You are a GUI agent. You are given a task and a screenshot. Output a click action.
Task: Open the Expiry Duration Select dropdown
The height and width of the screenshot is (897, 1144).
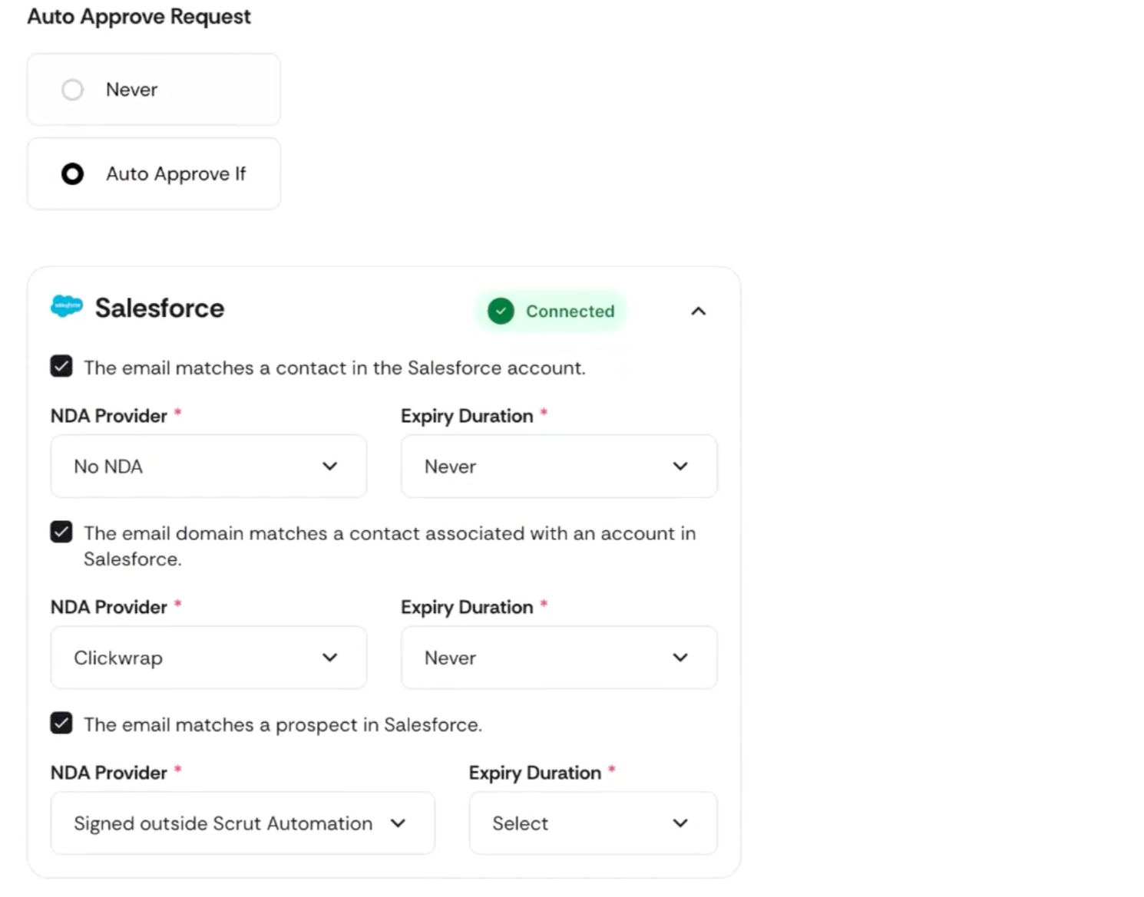593,823
